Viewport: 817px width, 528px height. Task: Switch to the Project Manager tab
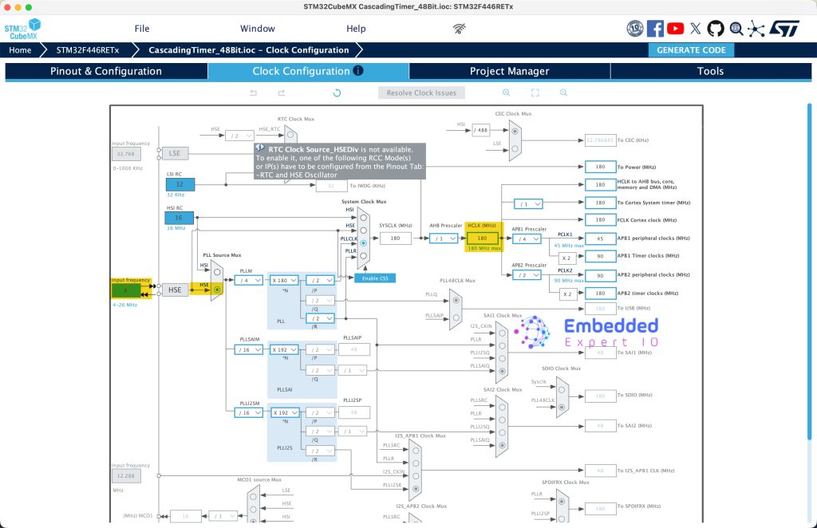(509, 71)
